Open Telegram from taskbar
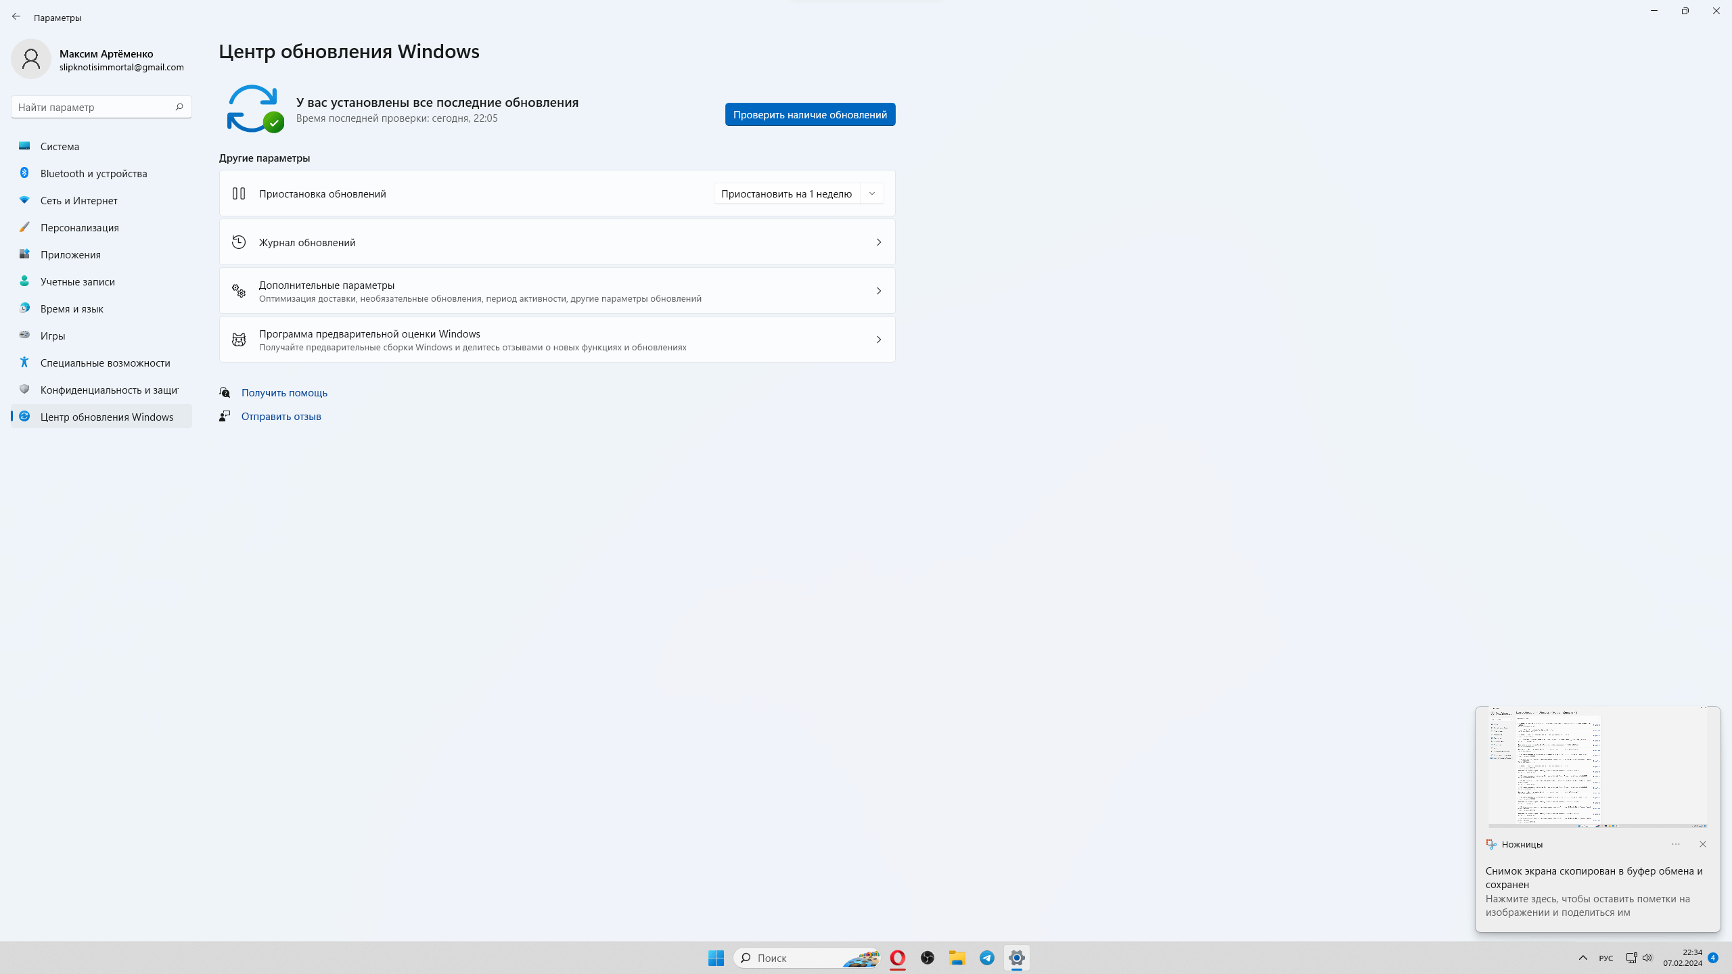 pos(987,958)
